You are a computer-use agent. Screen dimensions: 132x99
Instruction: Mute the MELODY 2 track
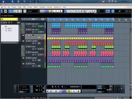[x=27, y=30]
